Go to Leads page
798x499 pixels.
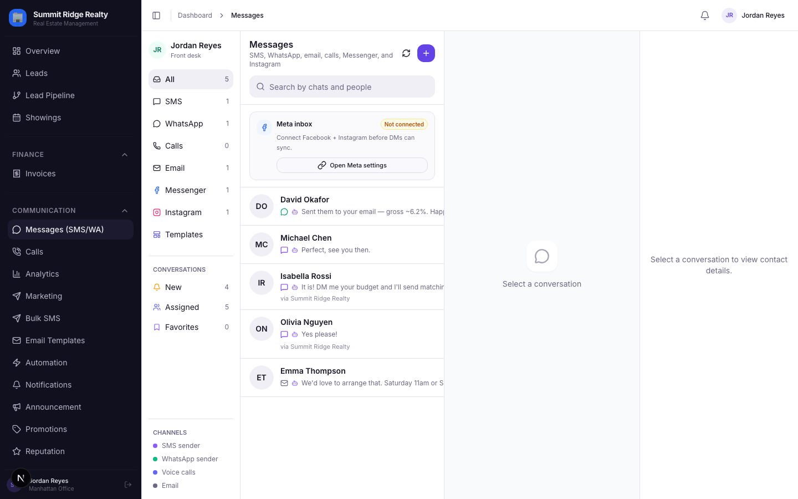pyautogui.click(x=70, y=73)
